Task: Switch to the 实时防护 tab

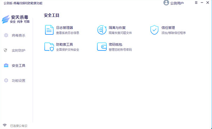Action: point(18,50)
